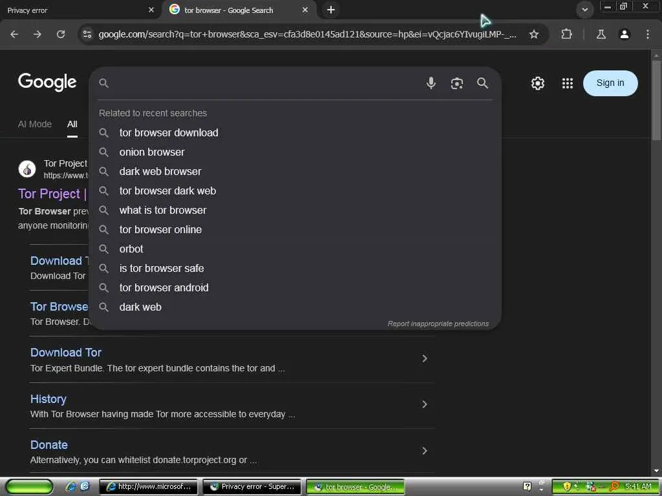Open microsoft.com taskbar window
662x496 pixels.
coord(148,487)
